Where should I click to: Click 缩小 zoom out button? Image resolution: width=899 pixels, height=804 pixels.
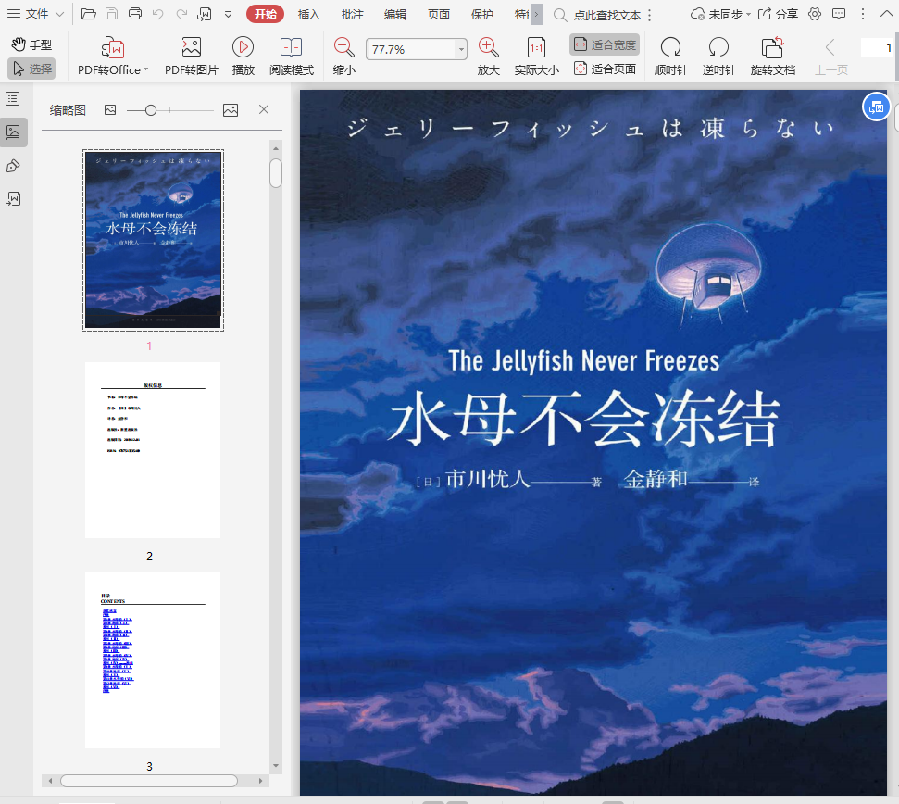coord(344,56)
